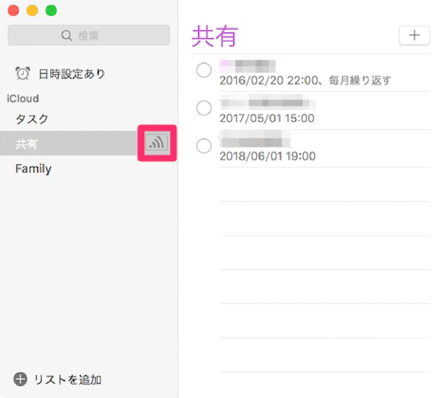
Task: Minimize the window using the yellow button
Action: [x=33, y=10]
